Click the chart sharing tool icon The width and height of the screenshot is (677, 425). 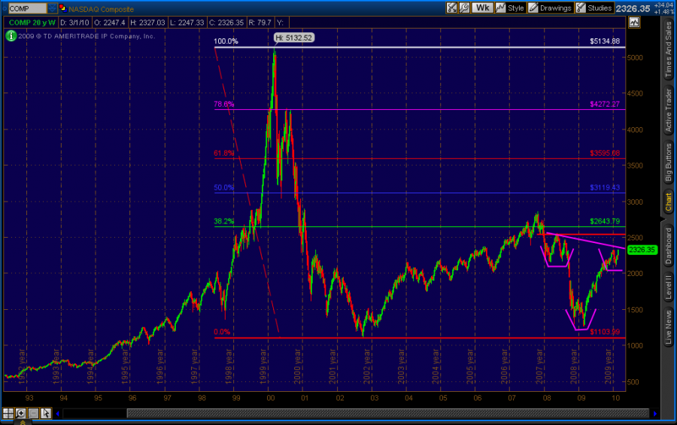(x=451, y=8)
